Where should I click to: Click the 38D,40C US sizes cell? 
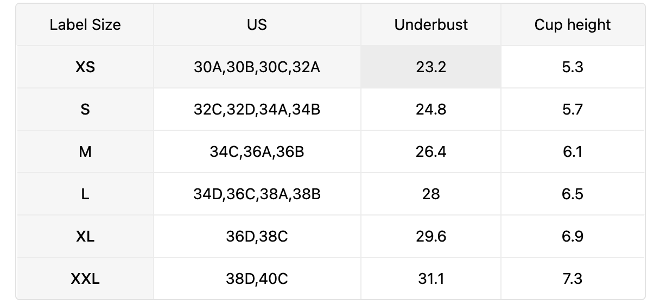pyautogui.click(x=257, y=279)
